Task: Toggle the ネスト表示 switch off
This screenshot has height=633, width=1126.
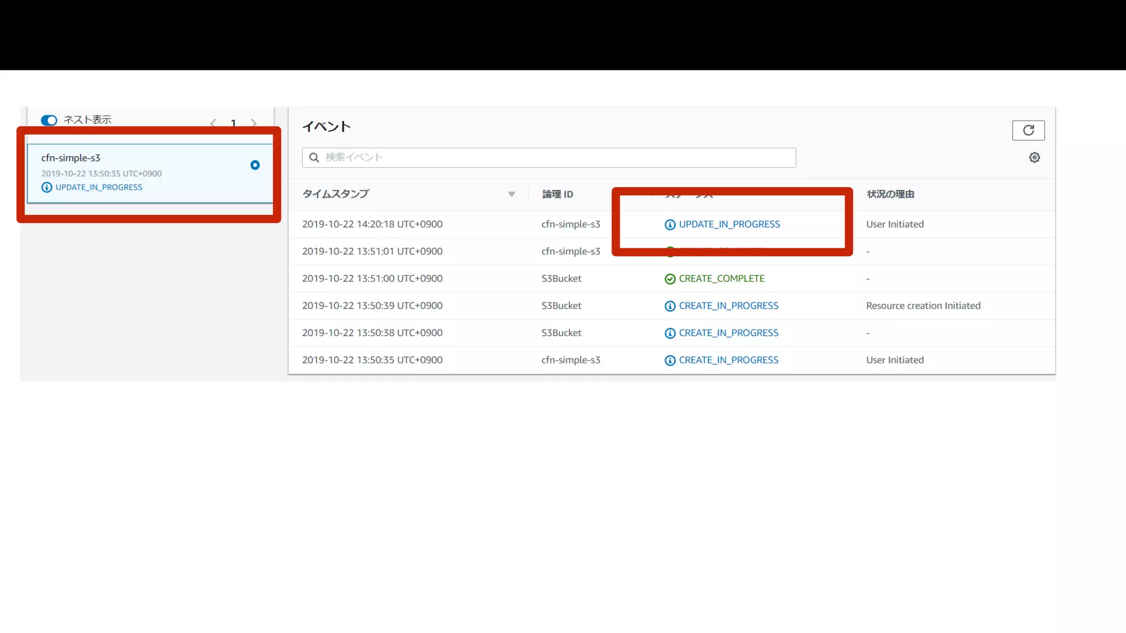Action: (x=49, y=120)
